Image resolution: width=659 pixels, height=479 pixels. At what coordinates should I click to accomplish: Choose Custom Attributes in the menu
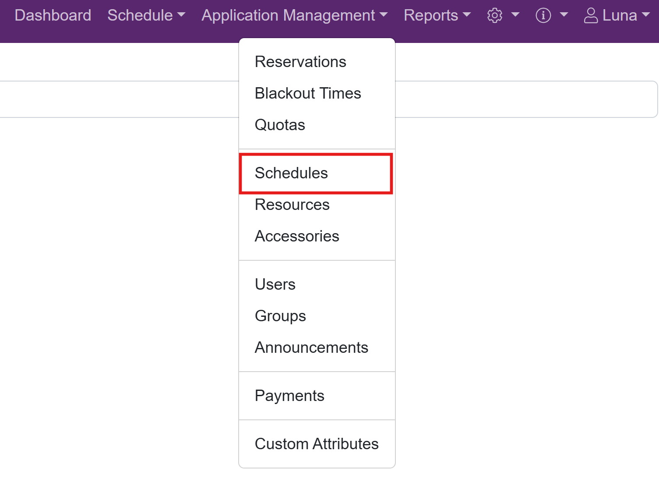[x=317, y=444]
